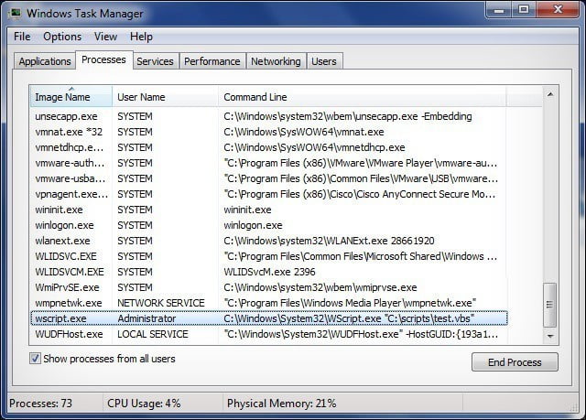586x420 pixels.
Task: Click the End Process button
Action: (515, 362)
